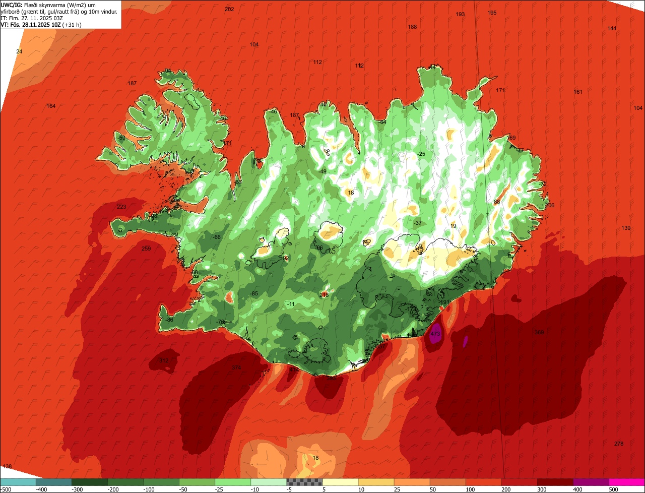Viewport: 645px width, 493px height.
Task: Select the inland value -66
Action: [217, 237]
